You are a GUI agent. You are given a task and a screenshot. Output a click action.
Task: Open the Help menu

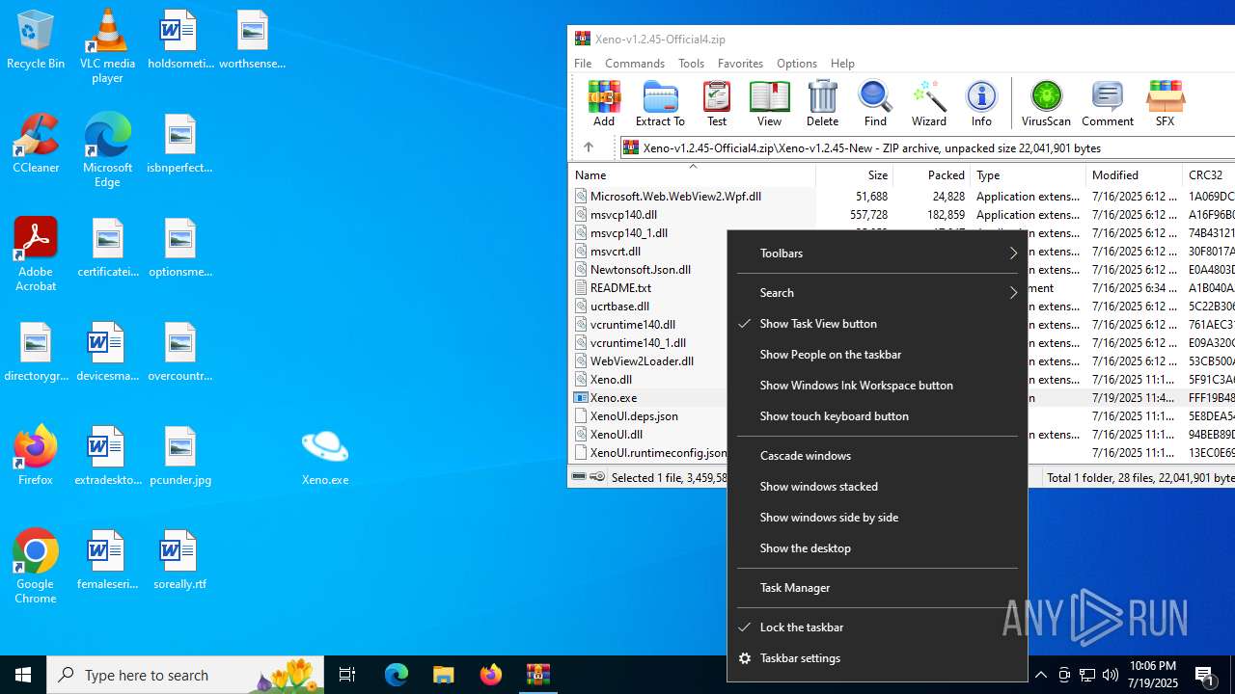tap(842, 63)
